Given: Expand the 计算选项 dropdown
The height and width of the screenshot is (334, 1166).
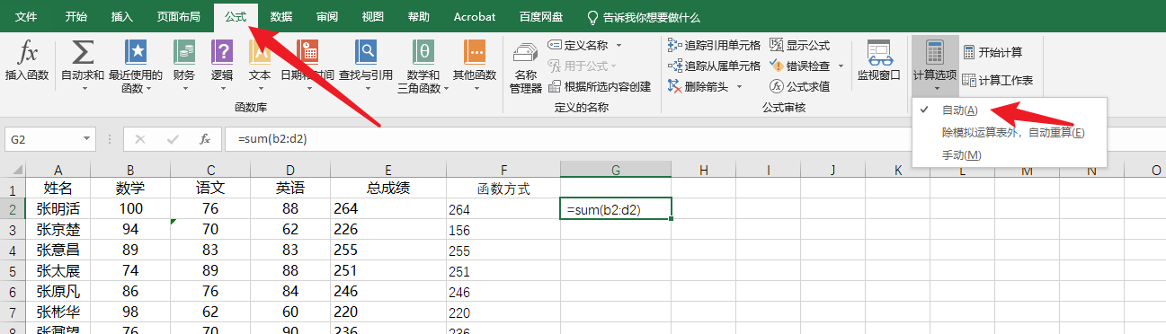Looking at the screenshot, I should [934, 65].
